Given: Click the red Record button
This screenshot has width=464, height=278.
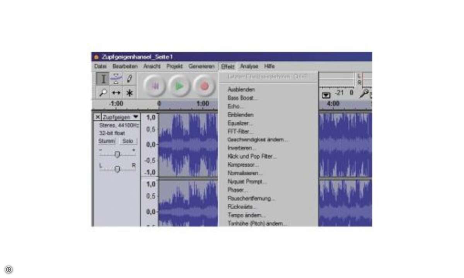Looking at the screenshot, I should pos(205,86).
